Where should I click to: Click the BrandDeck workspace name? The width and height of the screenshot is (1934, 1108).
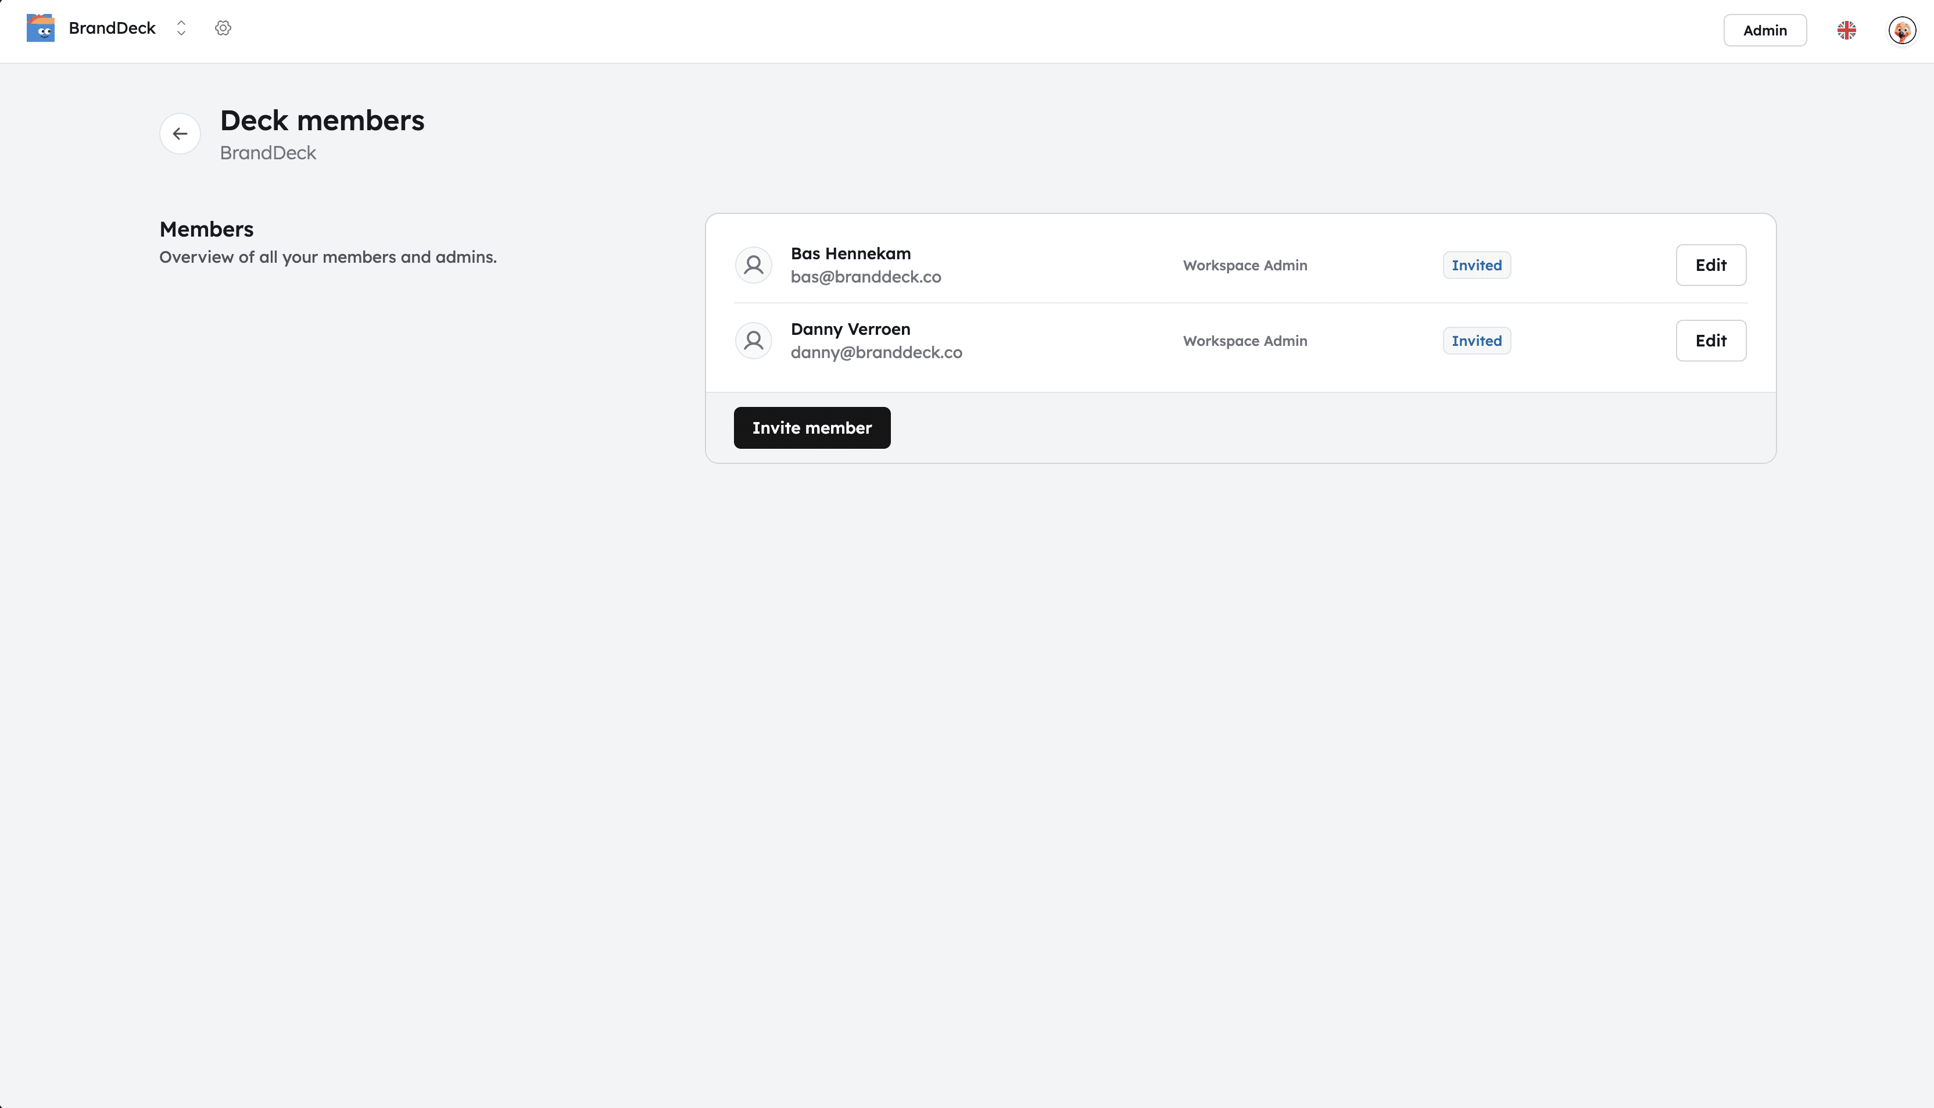112,28
